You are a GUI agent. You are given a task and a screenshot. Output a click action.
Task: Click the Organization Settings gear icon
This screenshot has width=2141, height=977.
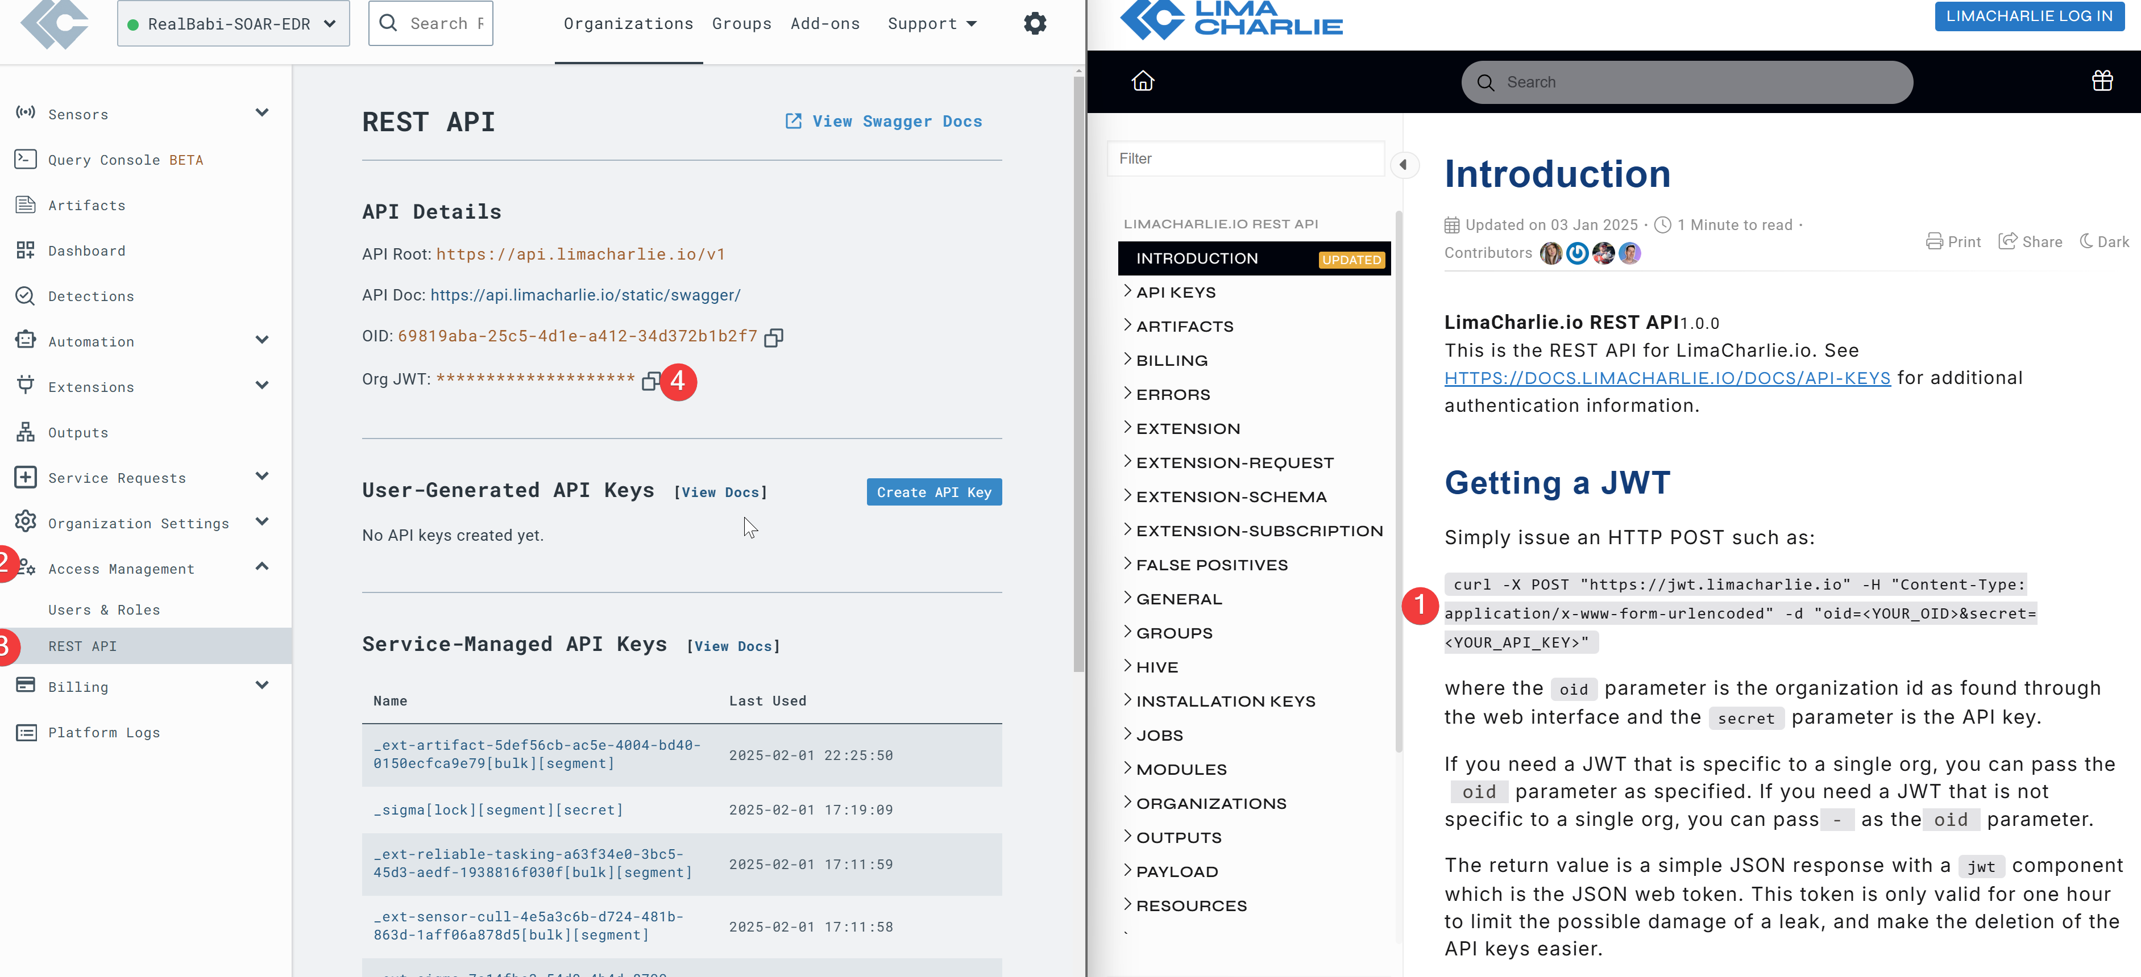[x=26, y=521]
